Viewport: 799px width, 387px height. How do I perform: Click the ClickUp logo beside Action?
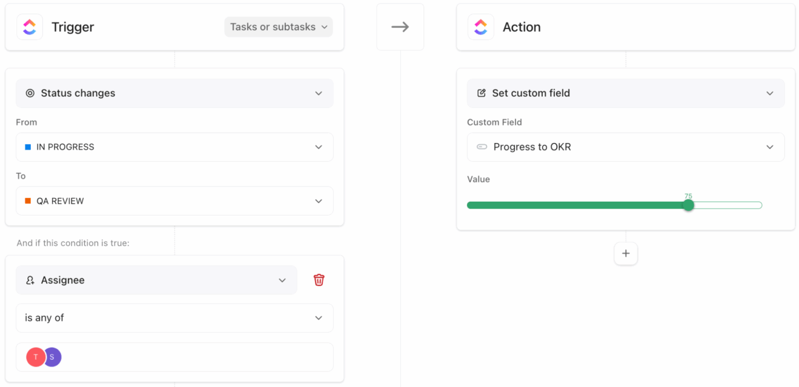tap(481, 26)
